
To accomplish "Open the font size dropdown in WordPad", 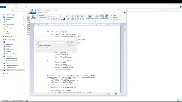I will [65, 16].
